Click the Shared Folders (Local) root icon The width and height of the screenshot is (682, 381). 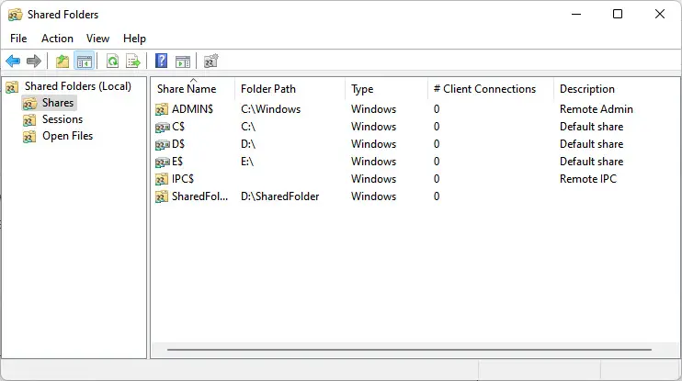tap(12, 87)
